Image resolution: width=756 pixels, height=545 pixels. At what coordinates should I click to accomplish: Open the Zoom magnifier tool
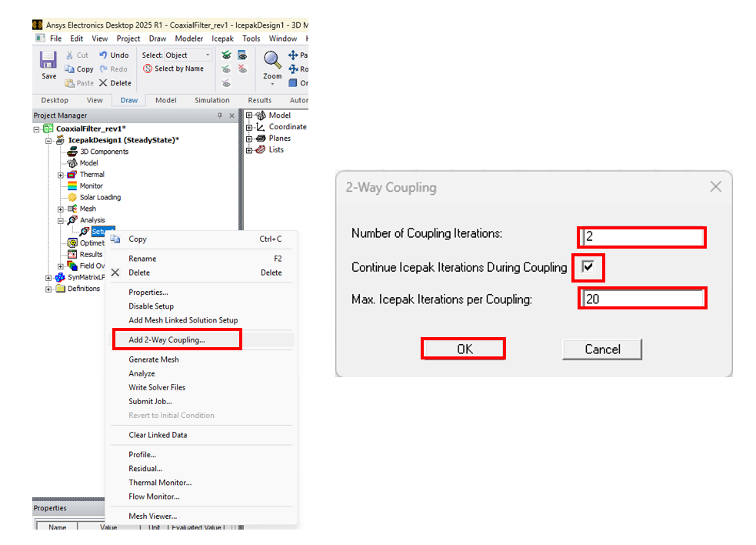(272, 61)
